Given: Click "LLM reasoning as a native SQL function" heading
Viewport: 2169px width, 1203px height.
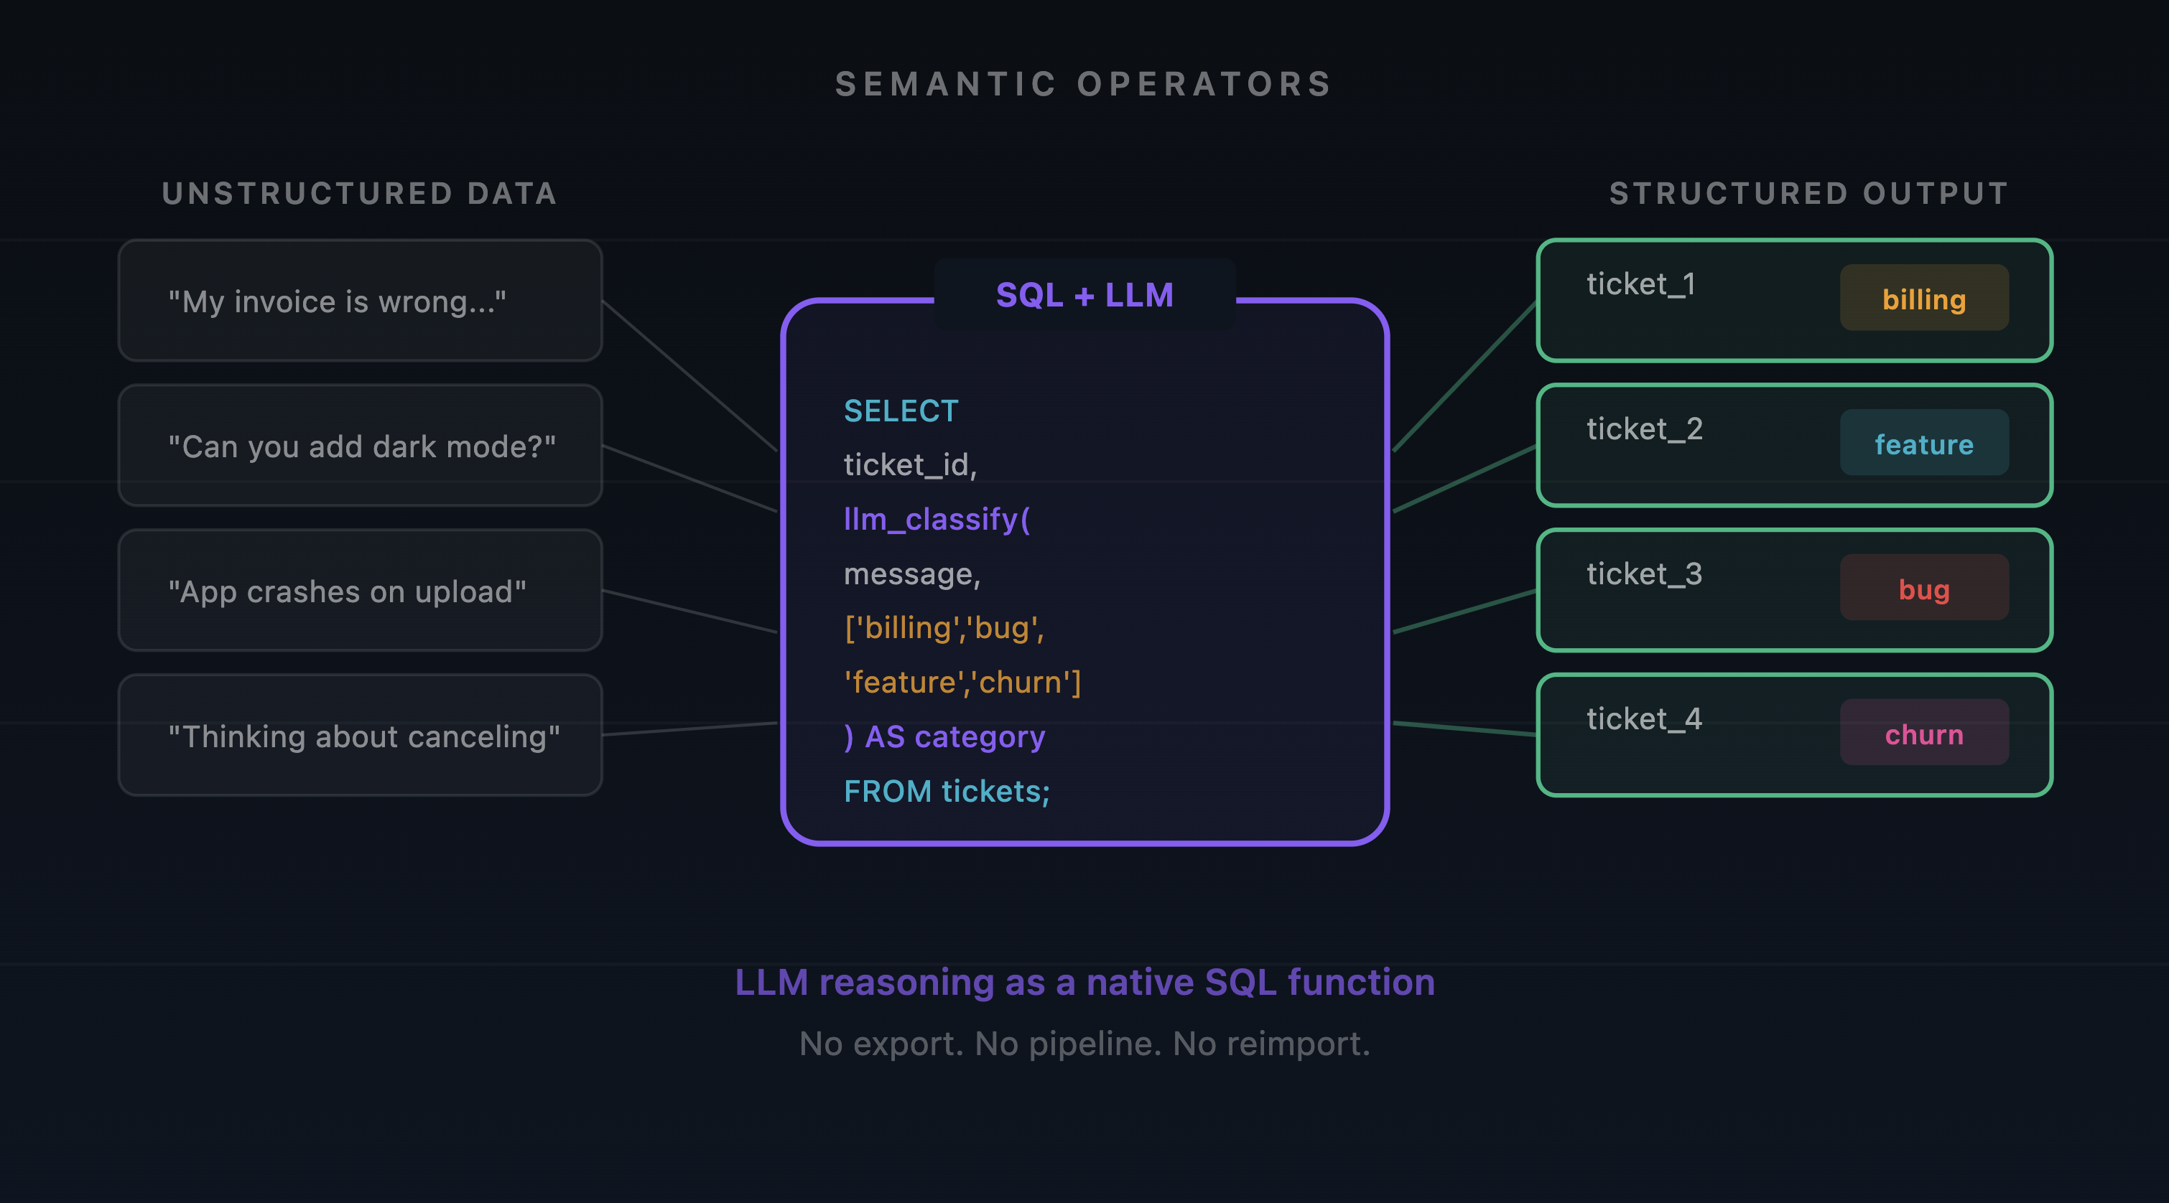Looking at the screenshot, I should click(x=1084, y=982).
